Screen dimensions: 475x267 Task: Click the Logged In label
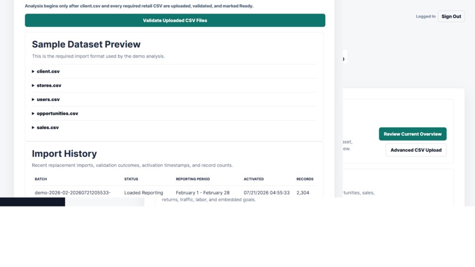(x=425, y=16)
